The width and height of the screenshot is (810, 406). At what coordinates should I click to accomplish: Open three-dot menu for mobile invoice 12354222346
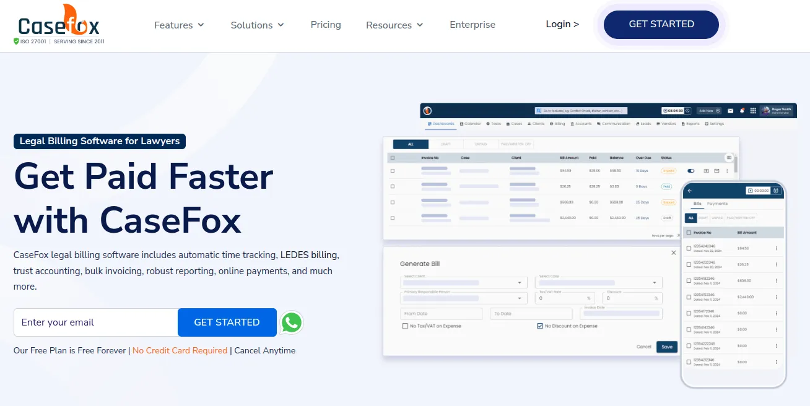pyautogui.click(x=776, y=345)
